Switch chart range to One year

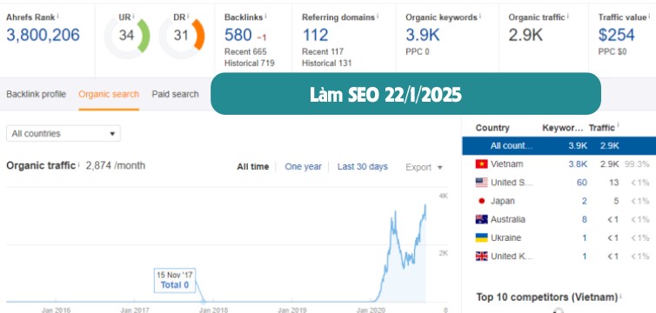[x=304, y=167]
